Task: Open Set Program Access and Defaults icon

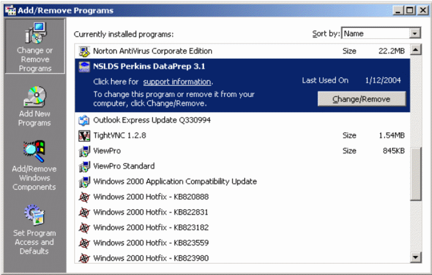Action: (x=35, y=216)
